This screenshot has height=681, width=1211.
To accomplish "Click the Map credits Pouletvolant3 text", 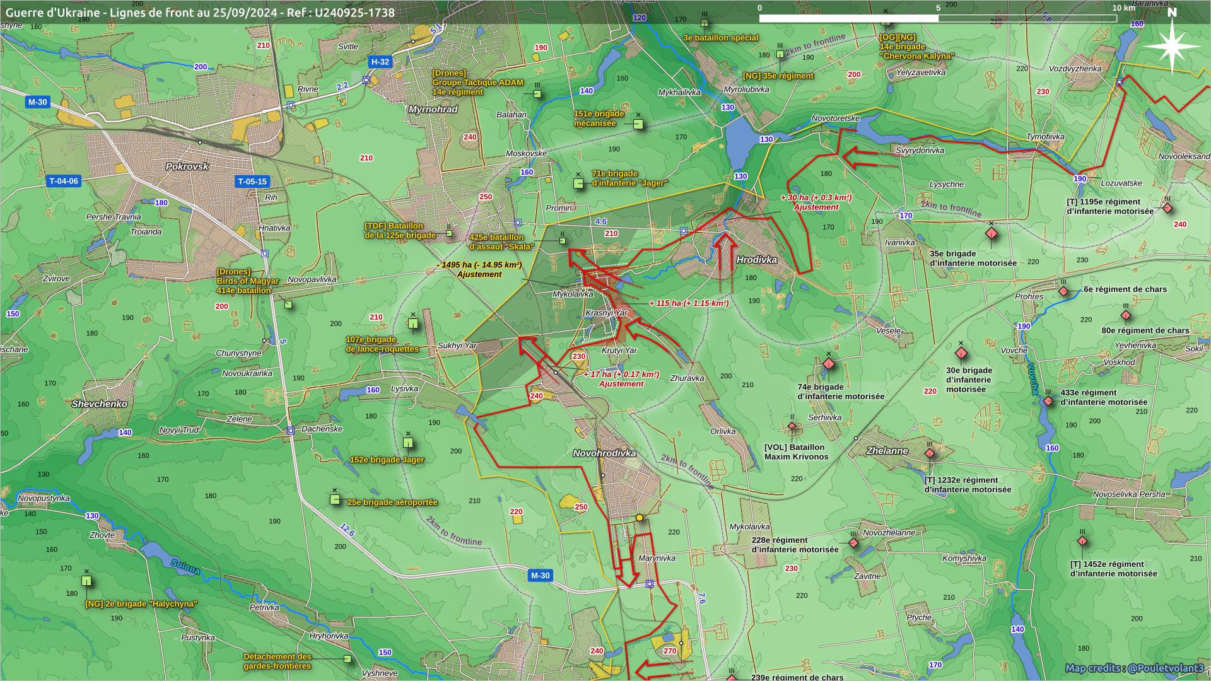I will tap(1133, 668).
